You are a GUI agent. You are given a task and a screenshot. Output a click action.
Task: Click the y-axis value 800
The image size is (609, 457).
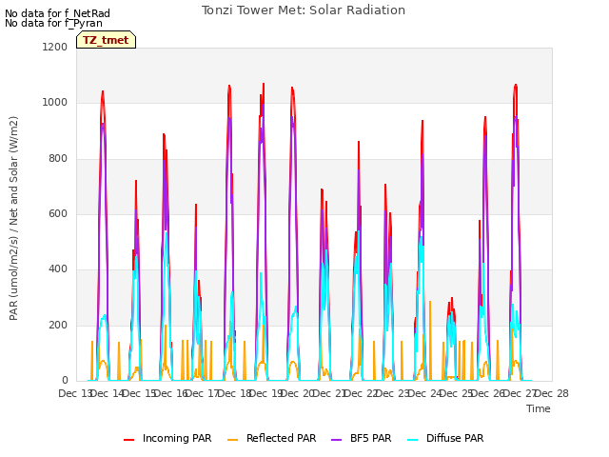[x=58, y=158]
